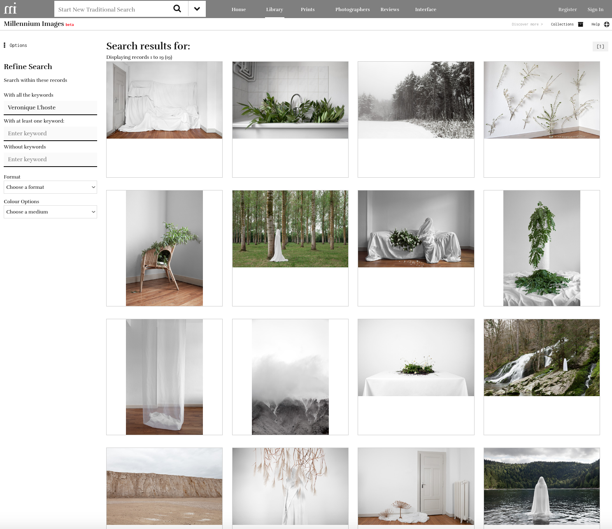Open the Choose a medium dropdown

coord(50,212)
